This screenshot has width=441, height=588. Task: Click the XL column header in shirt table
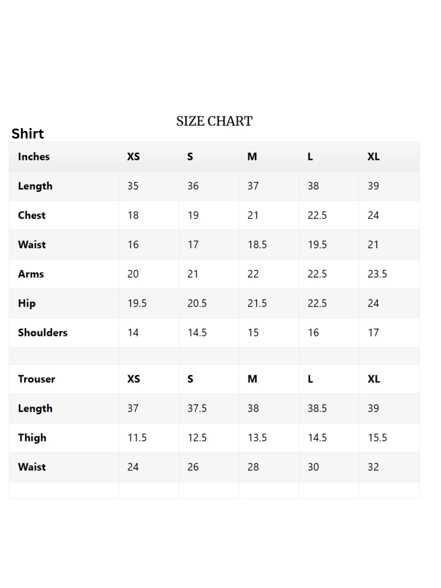[374, 157]
